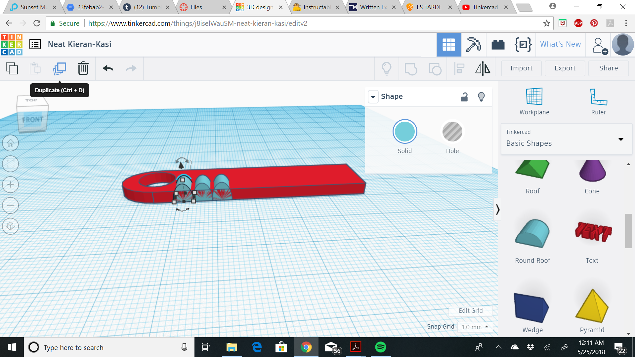
Task: Click the Neat Kieran-Kasi design name
Action: [79, 44]
